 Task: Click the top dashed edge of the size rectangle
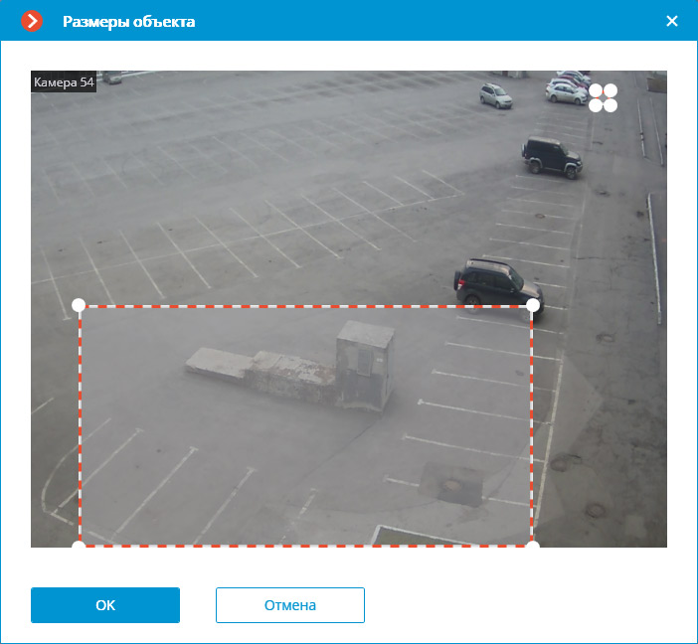[298, 306]
